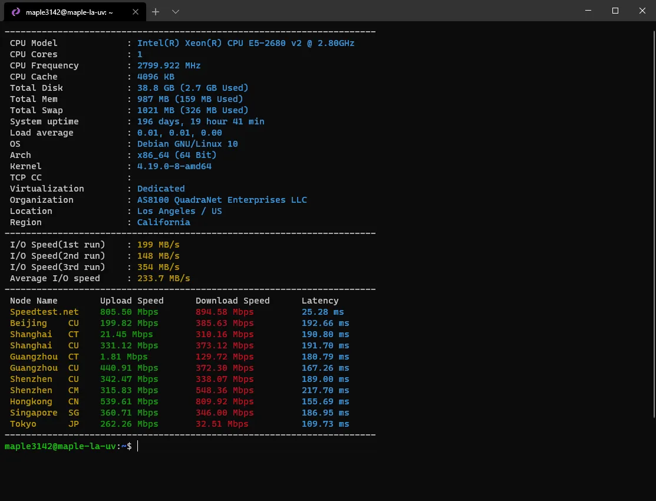The height and width of the screenshot is (501, 656).
Task: Close the maple3142 terminal tab
Action: [x=135, y=11]
